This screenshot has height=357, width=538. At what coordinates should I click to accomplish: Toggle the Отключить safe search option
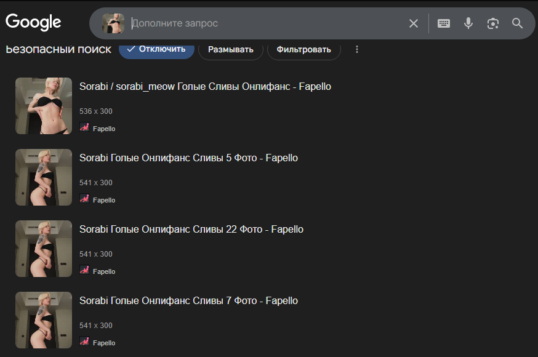pyautogui.click(x=156, y=49)
